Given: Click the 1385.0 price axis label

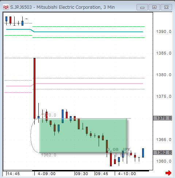Looking at the screenshot, I should point(164,53).
